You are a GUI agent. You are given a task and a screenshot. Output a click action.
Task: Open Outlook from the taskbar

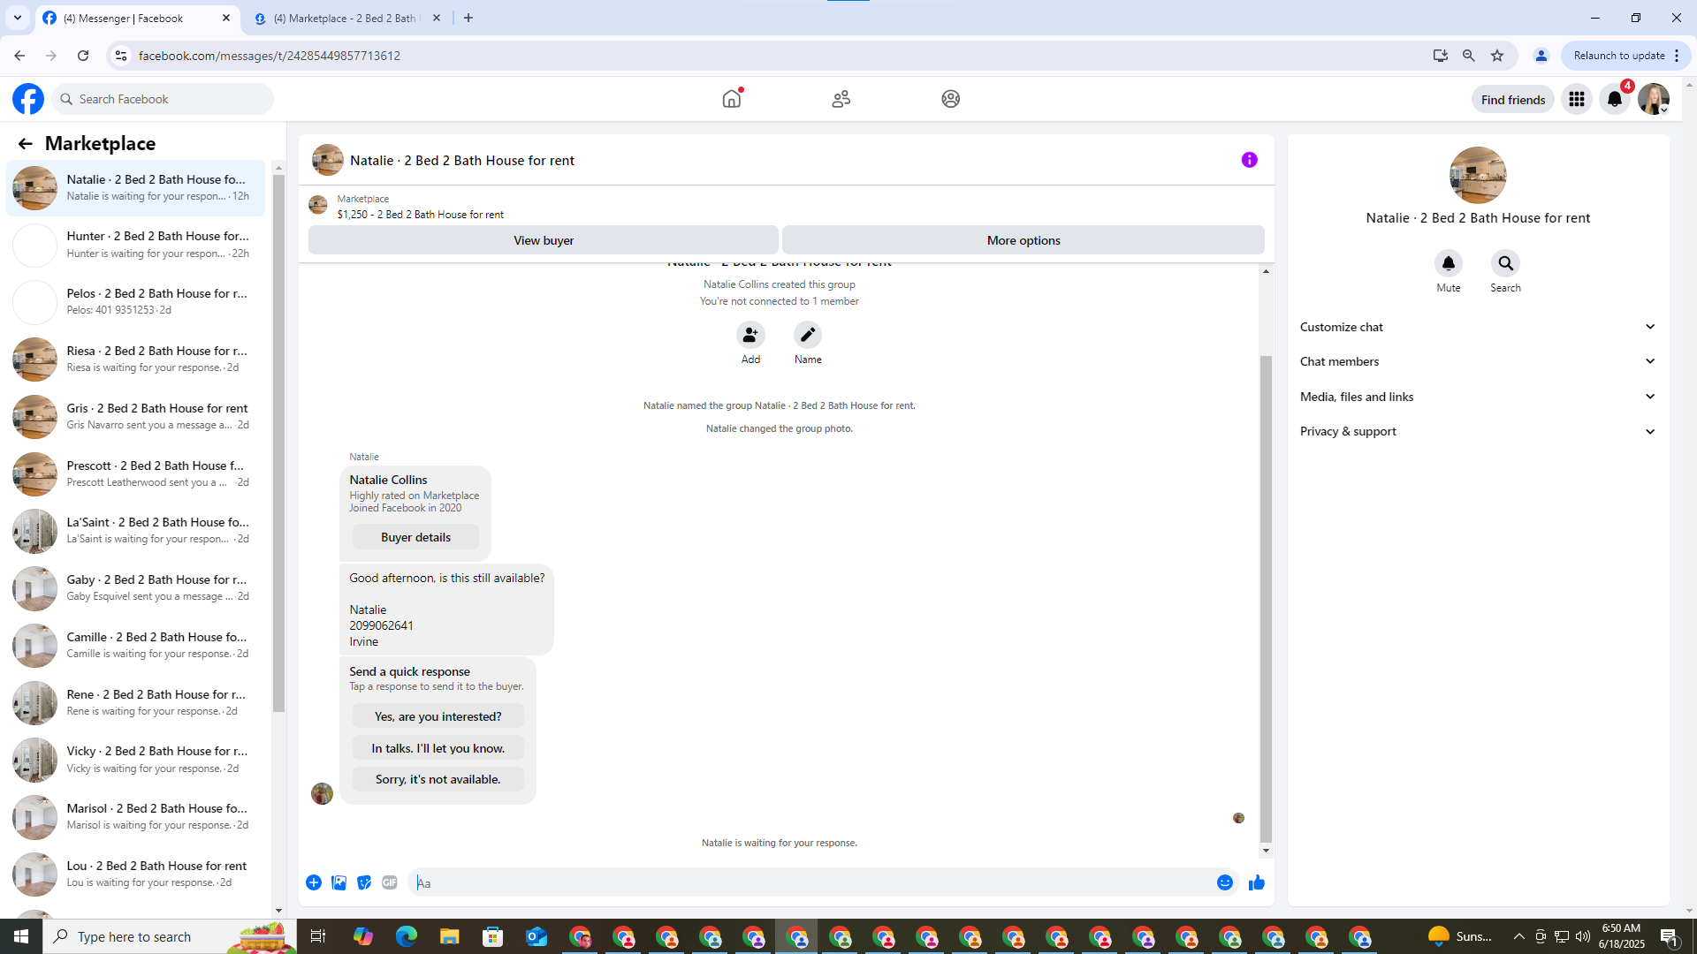coord(536,936)
